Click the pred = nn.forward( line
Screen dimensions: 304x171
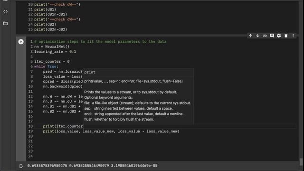[x=63, y=71]
